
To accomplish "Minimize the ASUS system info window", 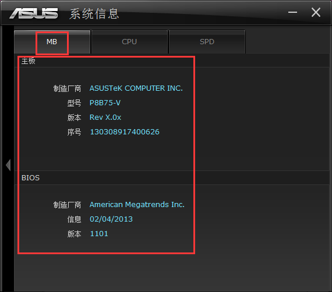I will (x=292, y=12).
